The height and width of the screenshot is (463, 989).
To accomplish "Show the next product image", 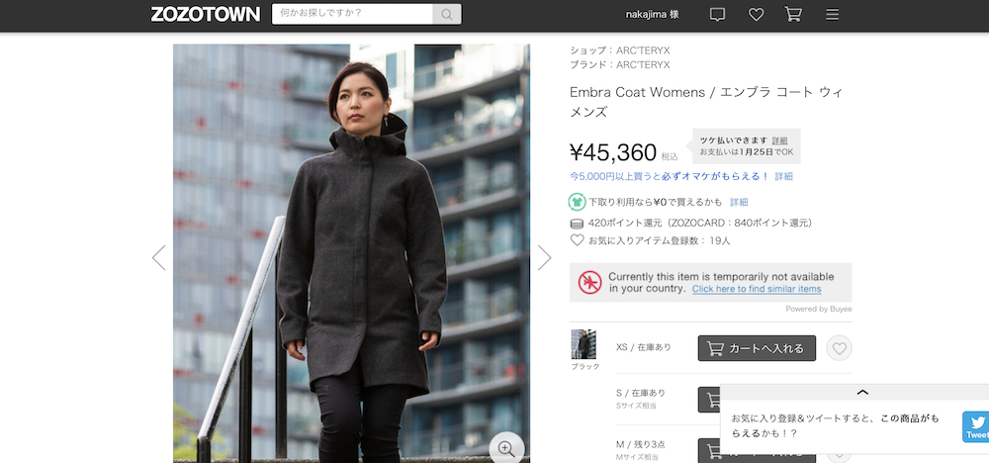I will point(544,257).
